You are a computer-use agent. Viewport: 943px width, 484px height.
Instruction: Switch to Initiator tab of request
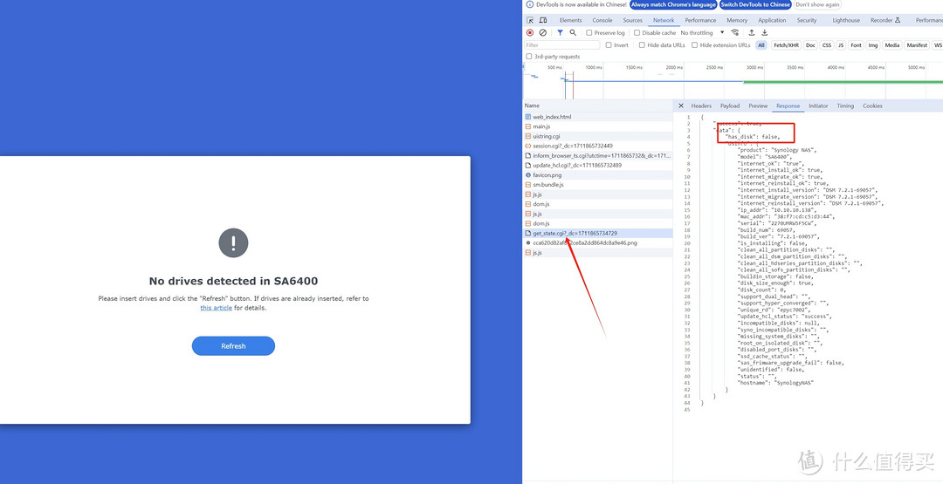[818, 106]
